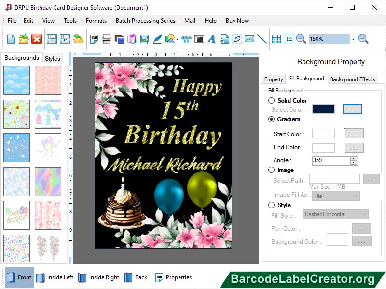The image size is (386, 289).
Task: Choose the blue stars background thumbnail
Action: [x=16, y=148]
